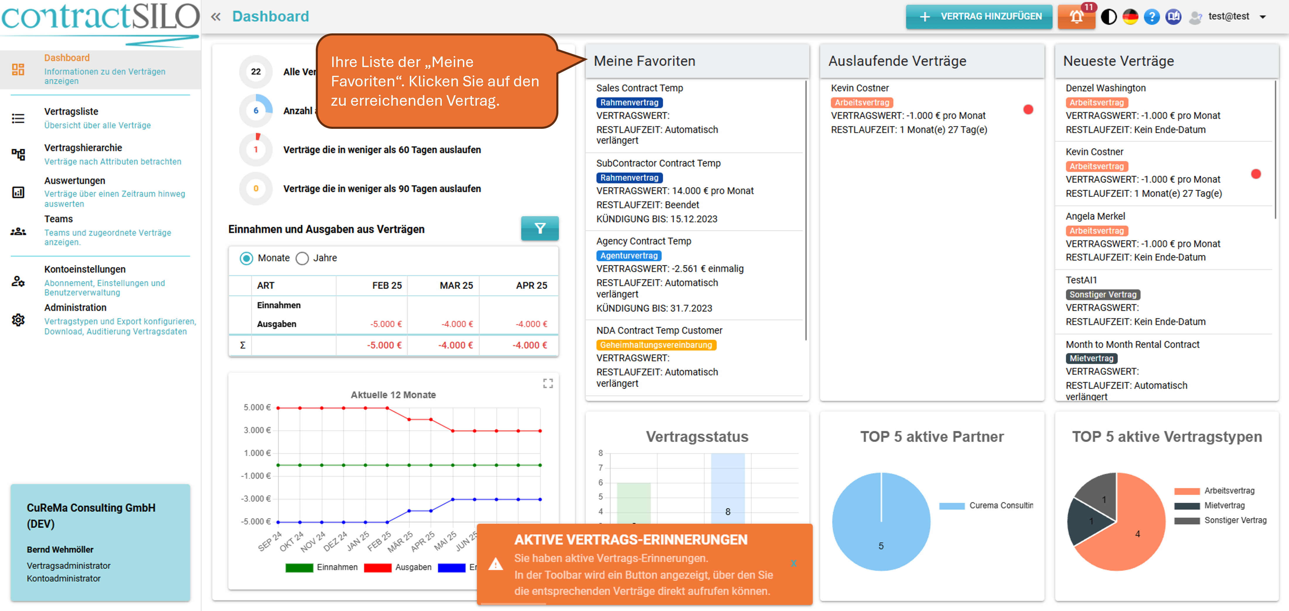Click the reminder bell notification icon
This screenshot has height=611, width=1289.
tap(1076, 17)
